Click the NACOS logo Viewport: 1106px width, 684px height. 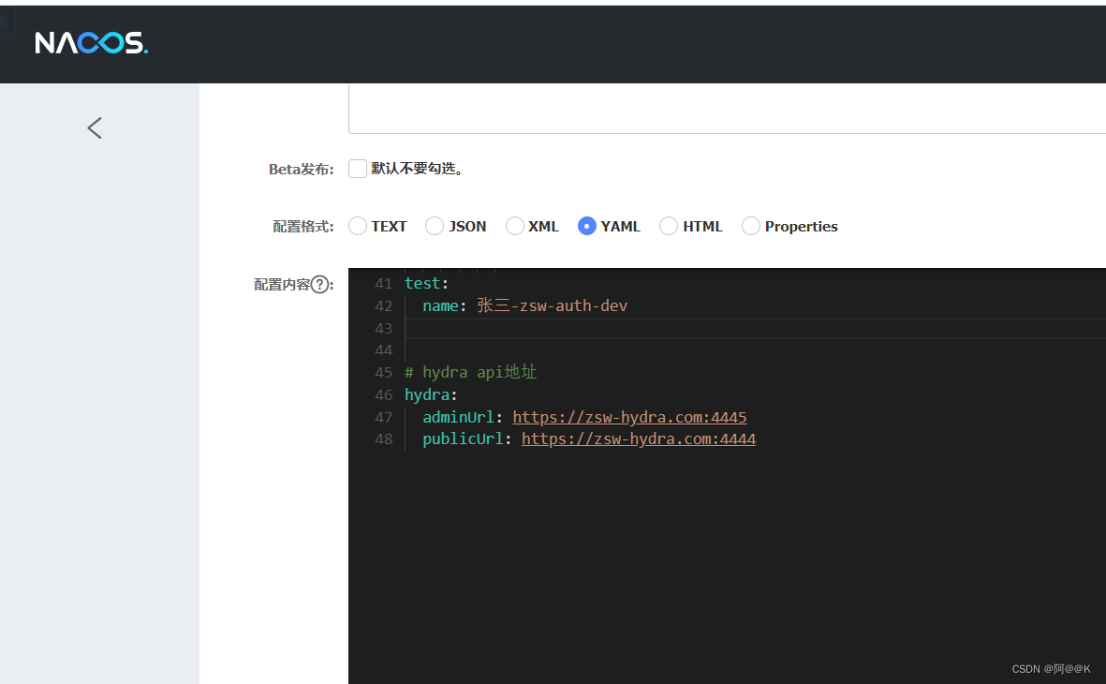91,43
